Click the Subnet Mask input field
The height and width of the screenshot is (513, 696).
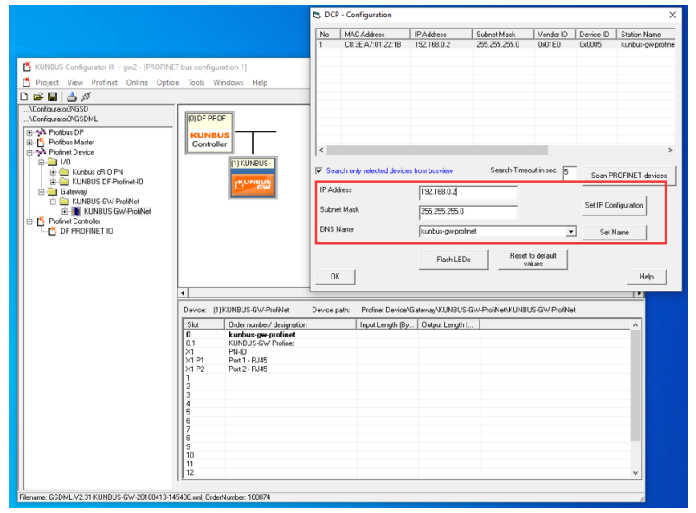467,212
